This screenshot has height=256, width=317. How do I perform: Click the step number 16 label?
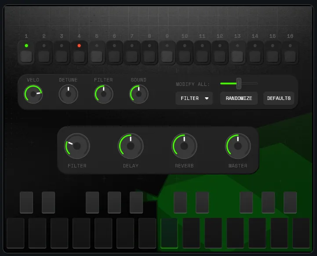pyautogui.click(x=290, y=36)
